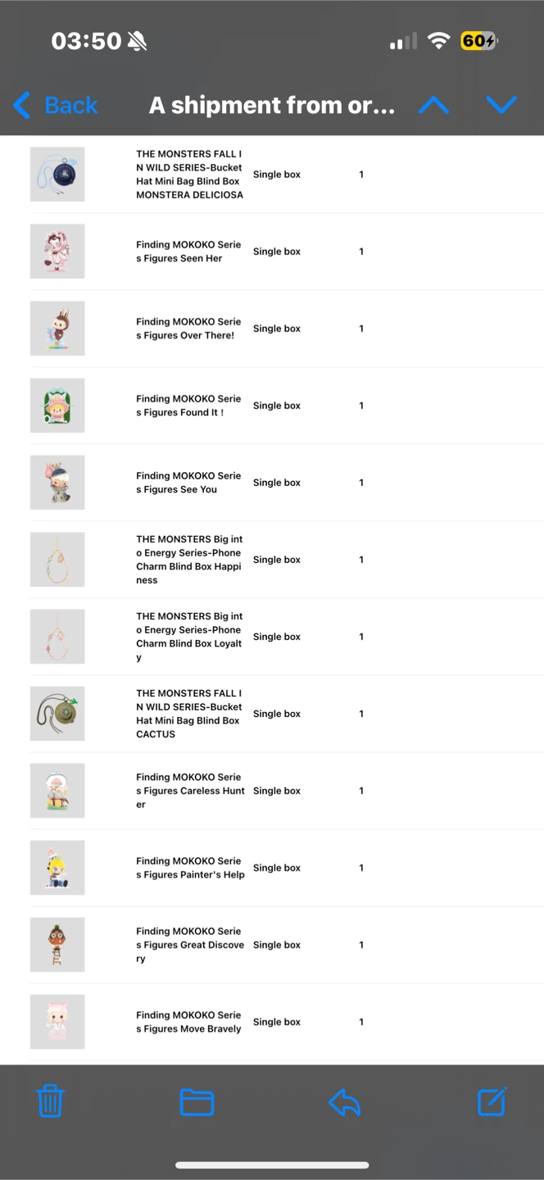Go to previous message with up chevron
This screenshot has width=544, height=1180.
tap(433, 105)
